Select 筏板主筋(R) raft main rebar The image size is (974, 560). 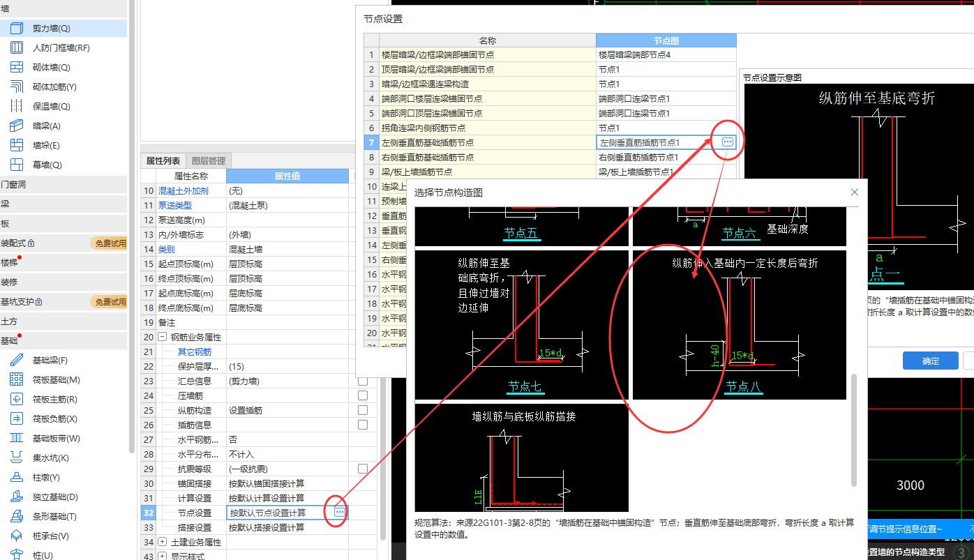click(x=63, y=400)
